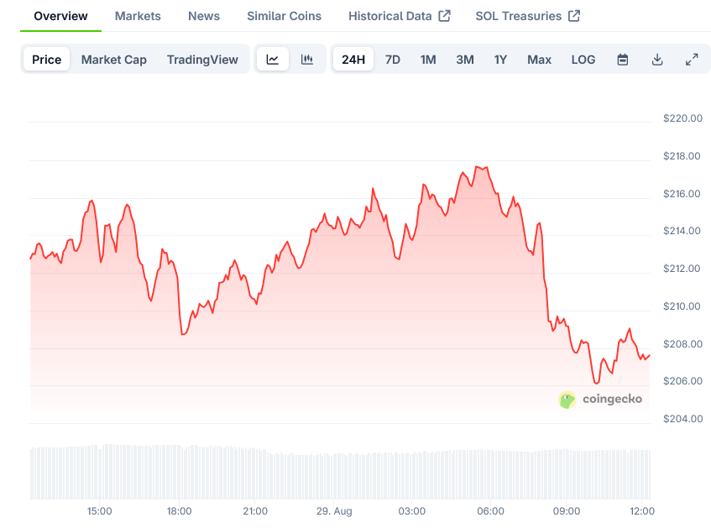The height and width of the screenshot is (528, 711).
Task: Click the $216.00 price axis label
Action: coord(682,194)
